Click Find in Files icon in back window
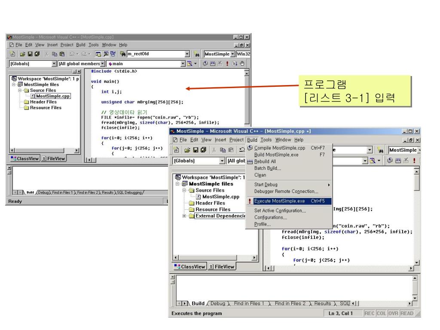The height and width of the screenshot is (330, 440). tap(122, 54)
